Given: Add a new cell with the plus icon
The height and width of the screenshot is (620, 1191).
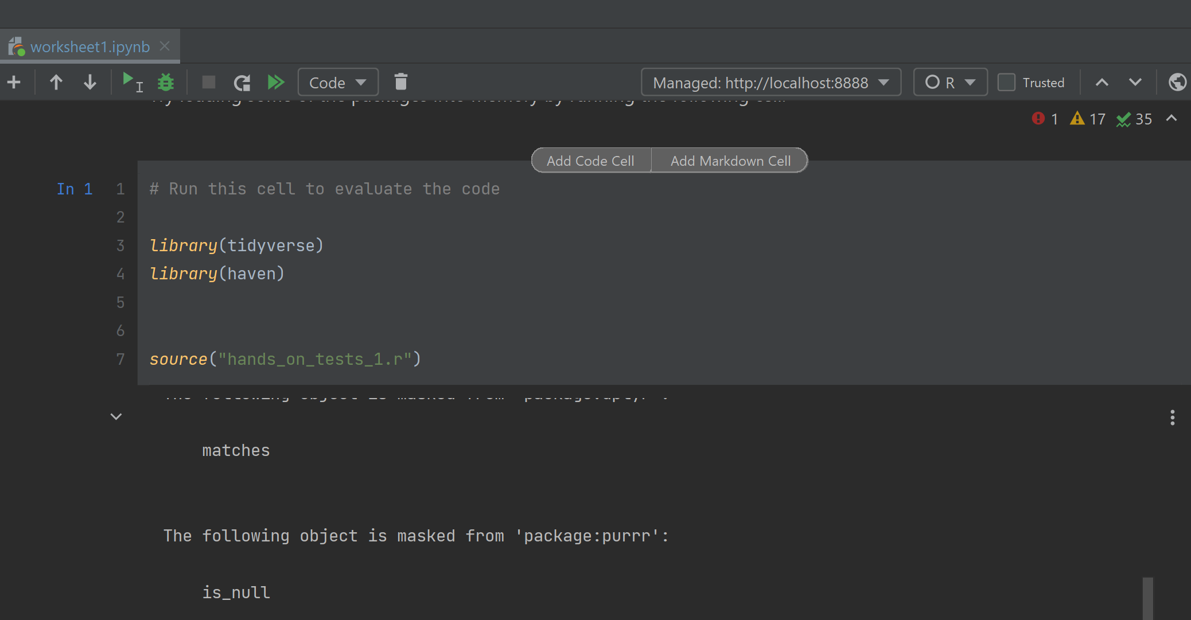Looking at the screenshot, I should coord(14,83).
